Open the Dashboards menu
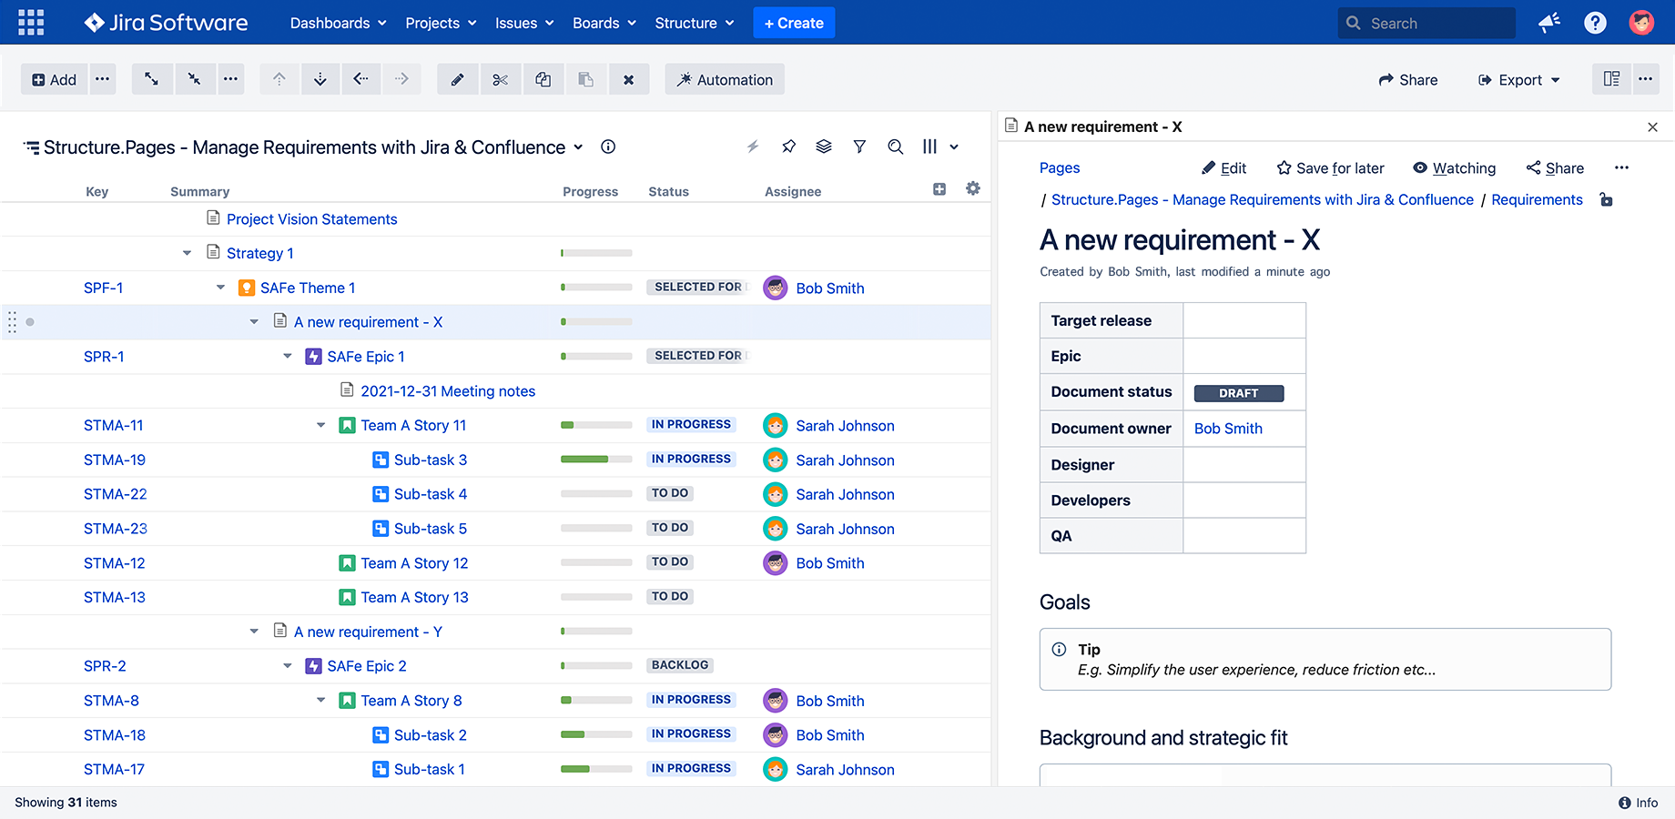Image resolution: width=1675 pixels, height=819 pixels. coord(338,23)
